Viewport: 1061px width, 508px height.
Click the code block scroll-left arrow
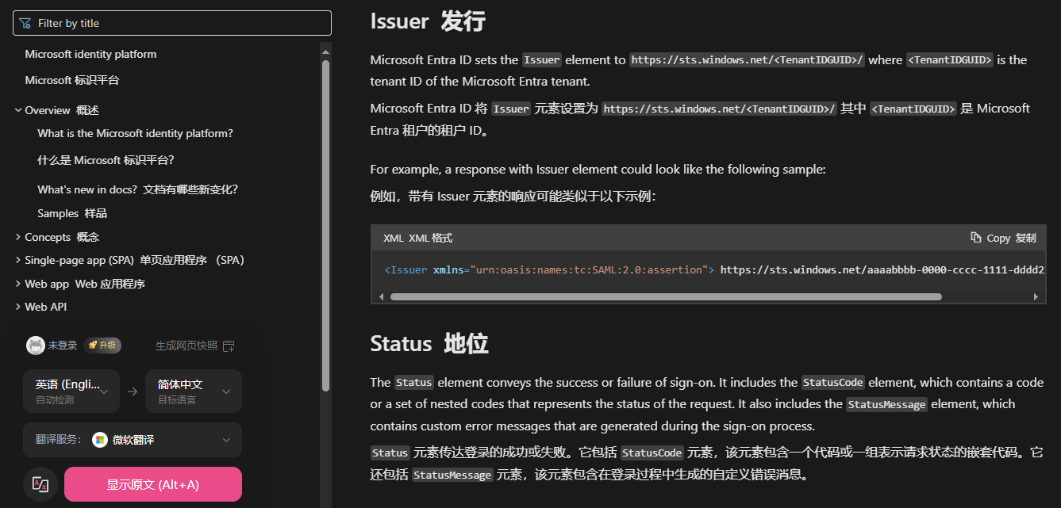click(380, 296)
